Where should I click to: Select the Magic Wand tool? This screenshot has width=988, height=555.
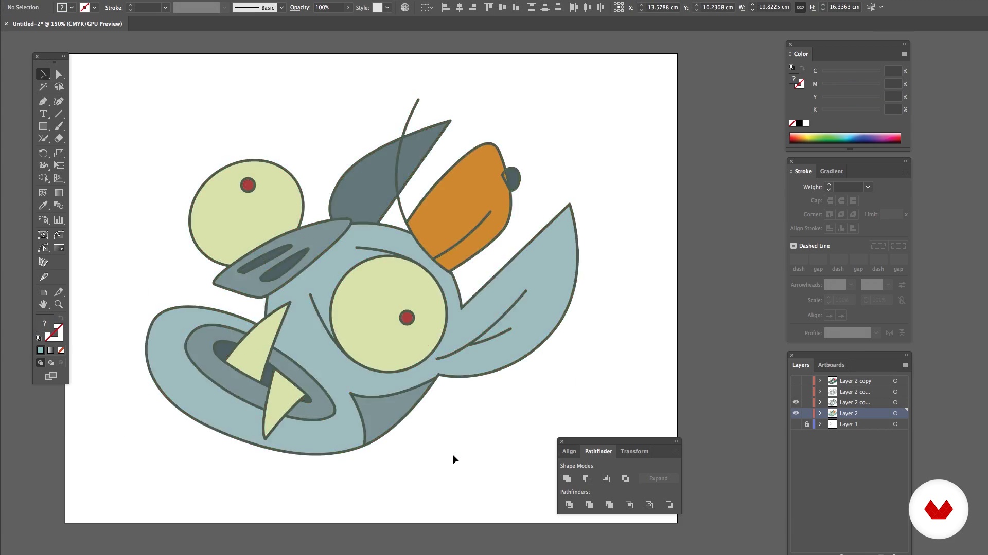pyautogui.click(x=43, y=87)
